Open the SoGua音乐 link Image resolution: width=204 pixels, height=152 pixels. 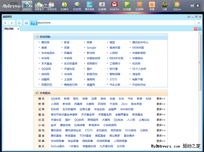pos(57,146)
